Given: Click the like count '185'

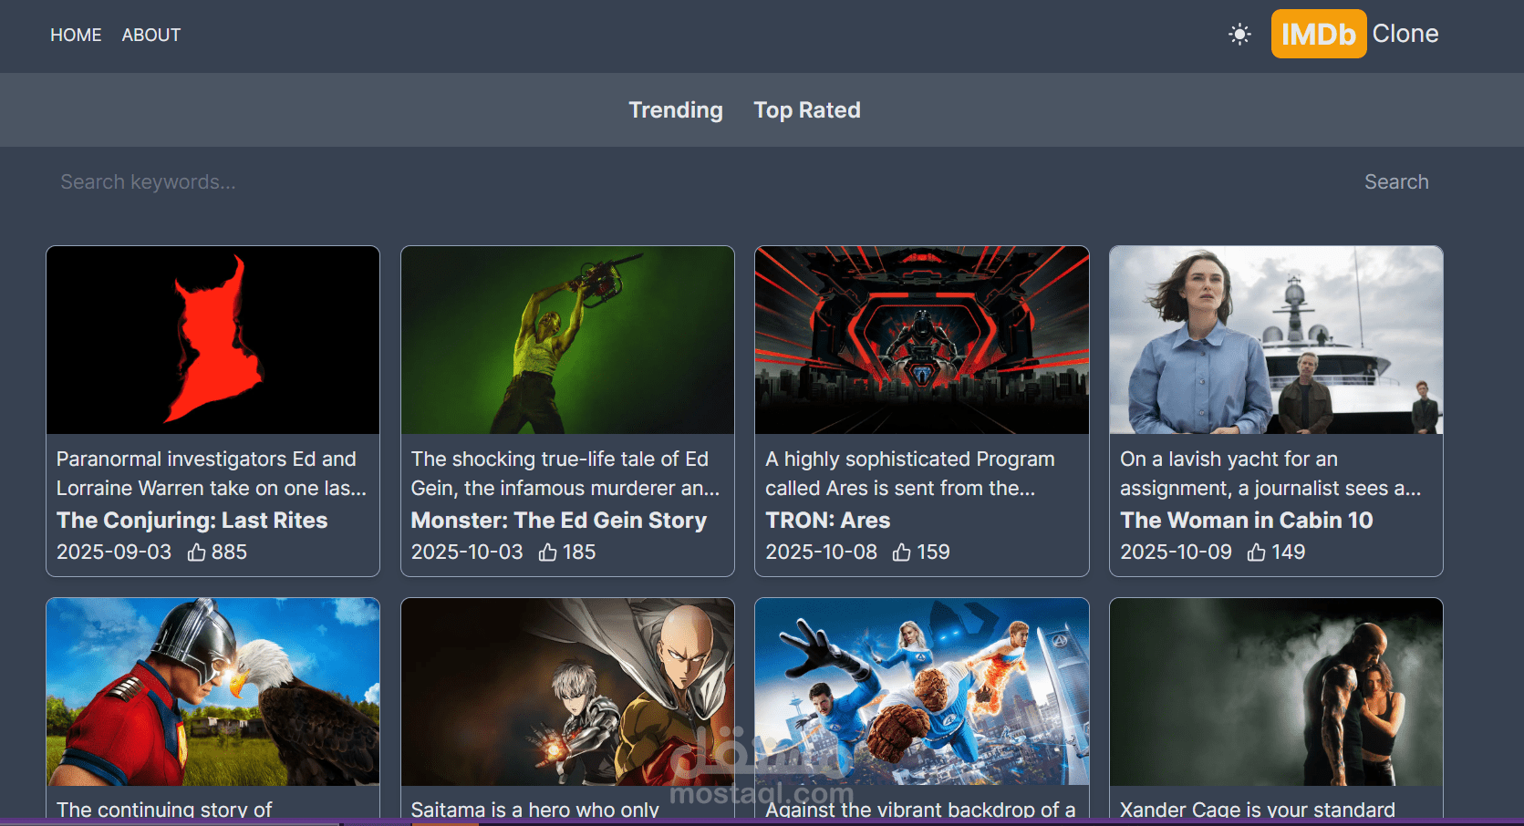Looking at the screenshot, I should point(579,552).
